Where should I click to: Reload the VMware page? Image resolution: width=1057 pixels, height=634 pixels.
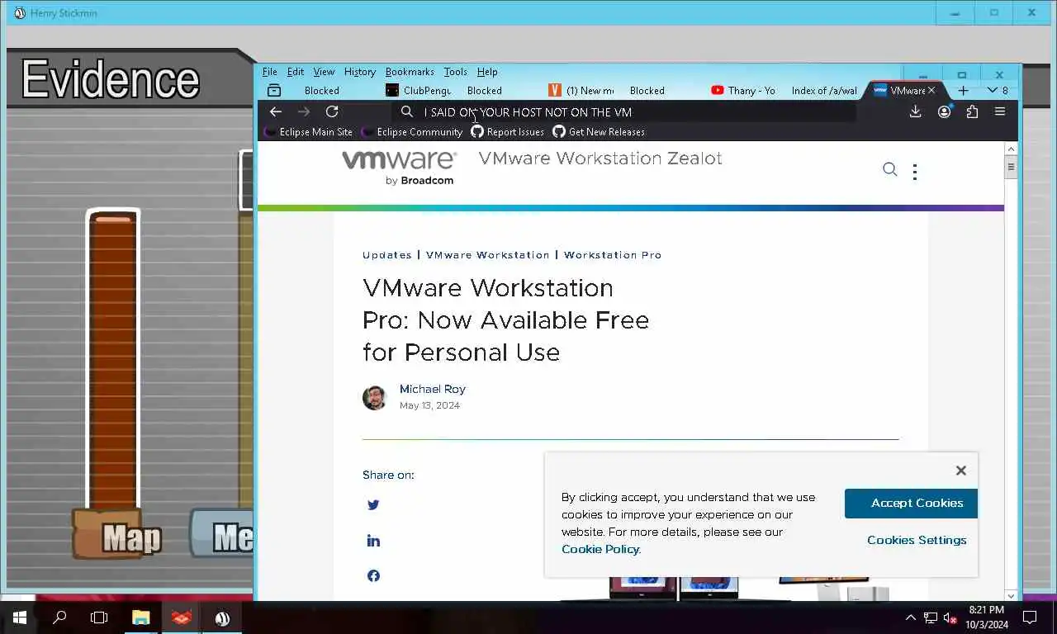[332, 111]
